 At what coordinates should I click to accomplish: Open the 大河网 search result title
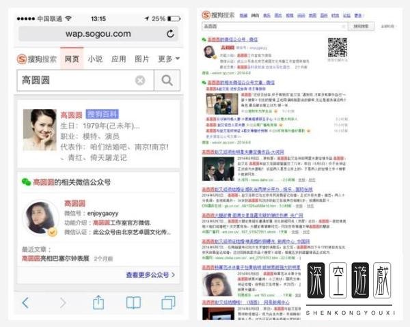[x=243, y=152]
